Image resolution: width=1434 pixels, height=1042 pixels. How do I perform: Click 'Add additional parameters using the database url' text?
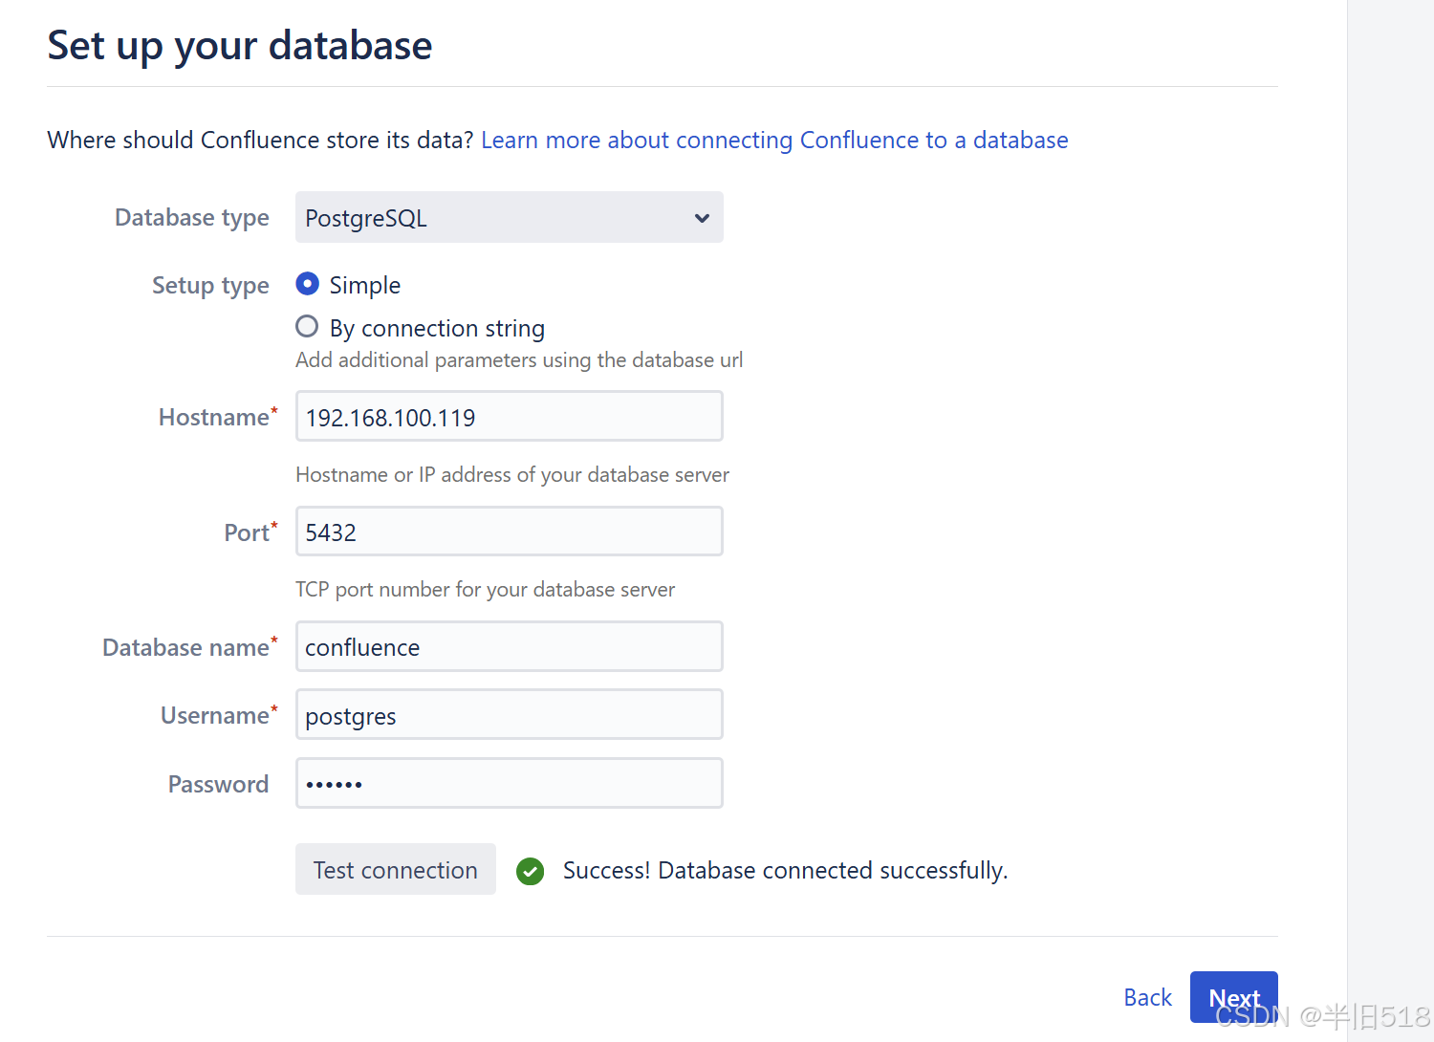tap(519, 359)
